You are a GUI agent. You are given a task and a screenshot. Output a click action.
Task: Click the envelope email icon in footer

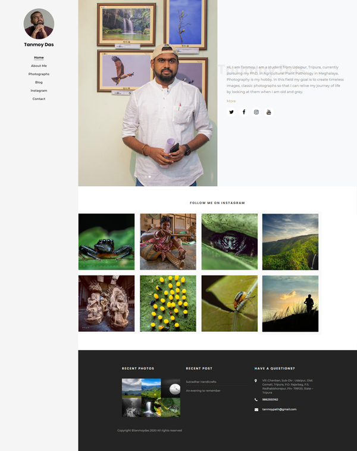point(256,410)
